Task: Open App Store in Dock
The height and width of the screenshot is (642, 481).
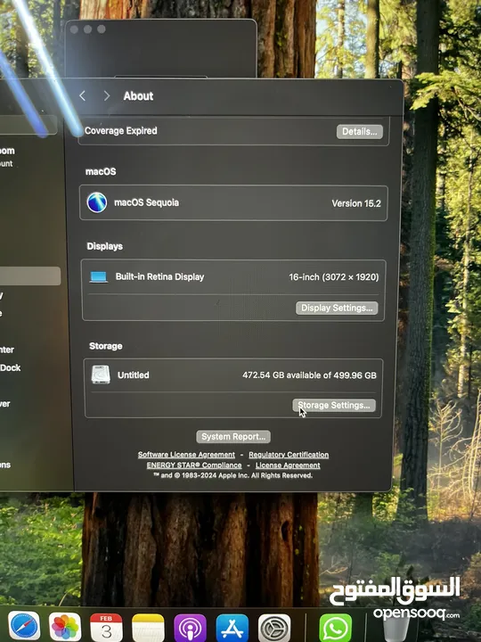Action: pos(232,628)
